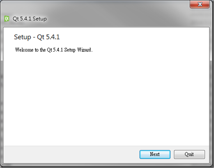The image size is (214, 168).
Task: Quit the Qt setup wizard
Action: [189, 154]
